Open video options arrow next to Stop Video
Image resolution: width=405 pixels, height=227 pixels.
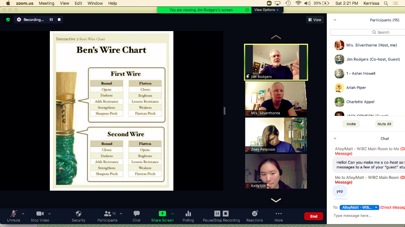coord(49,214)
